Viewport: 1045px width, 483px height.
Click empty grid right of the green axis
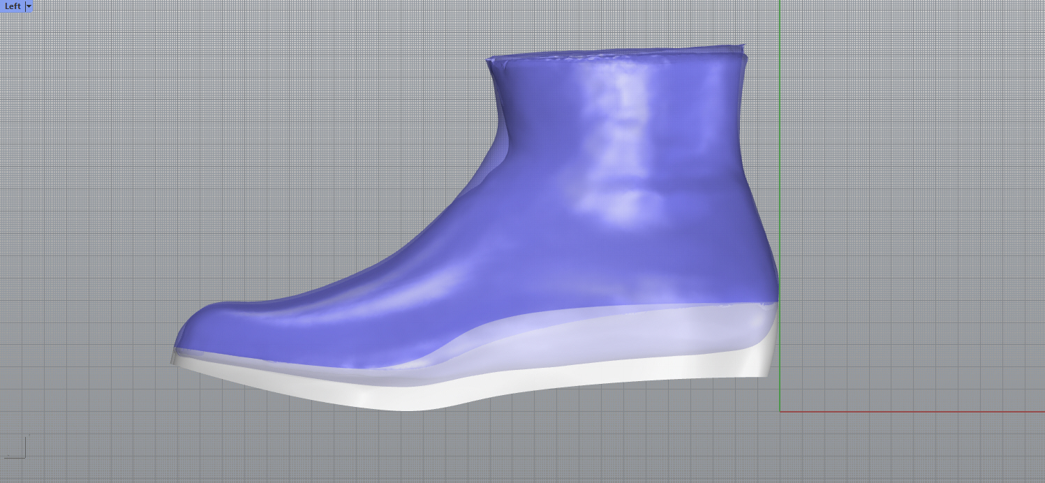pyautogui.click(x=907, y=209)
